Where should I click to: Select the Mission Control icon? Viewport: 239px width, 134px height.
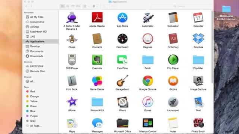click(x=148, y=123)
